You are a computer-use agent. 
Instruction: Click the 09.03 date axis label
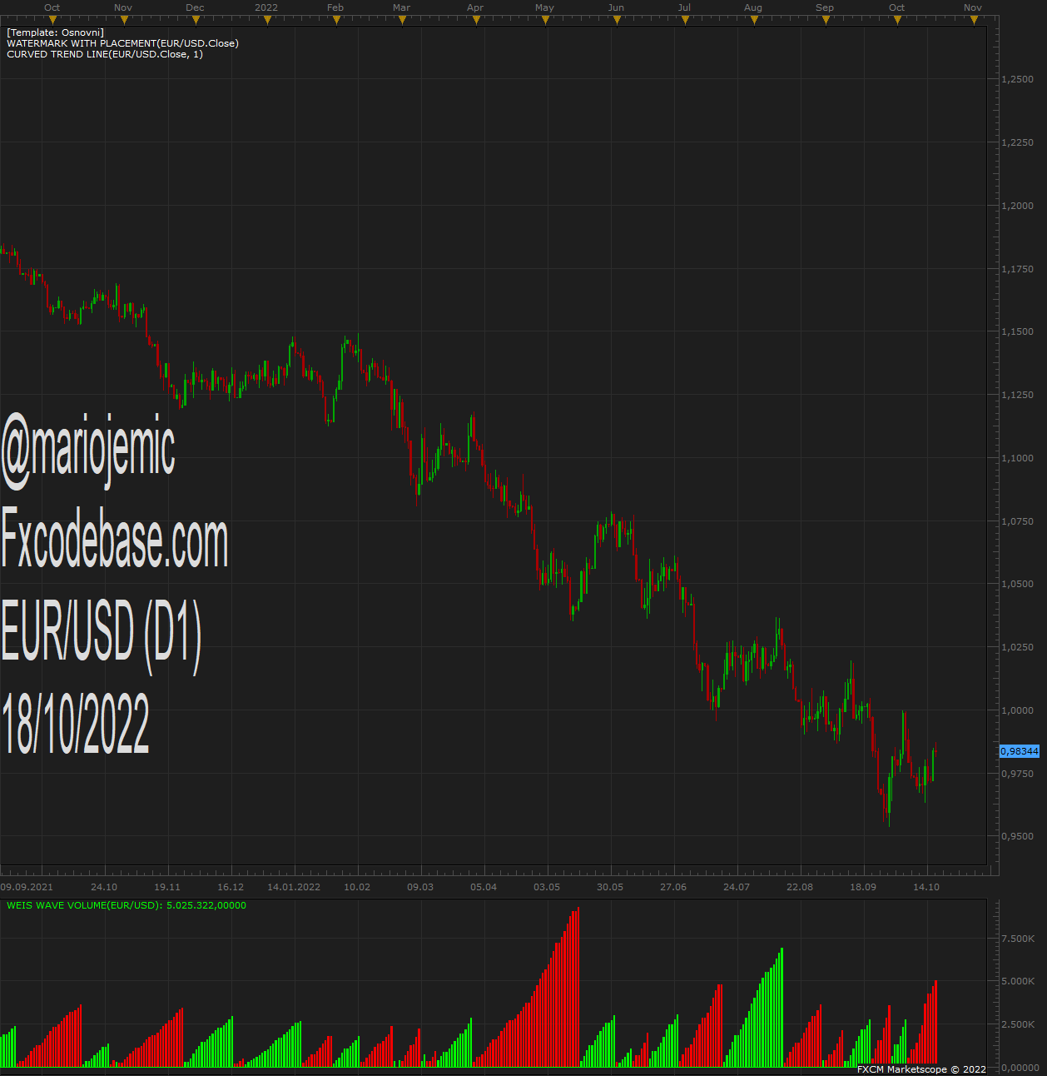tap(420, 887)
